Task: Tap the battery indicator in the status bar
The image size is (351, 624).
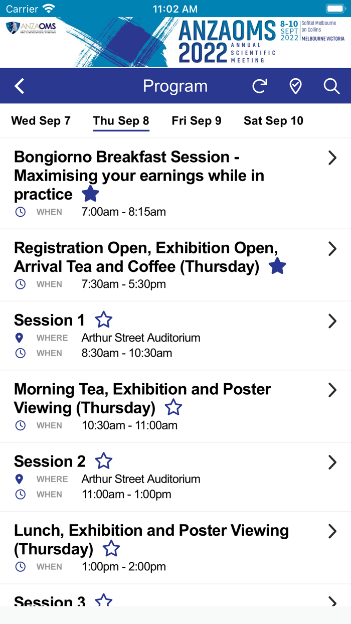Action: point(335,8)
